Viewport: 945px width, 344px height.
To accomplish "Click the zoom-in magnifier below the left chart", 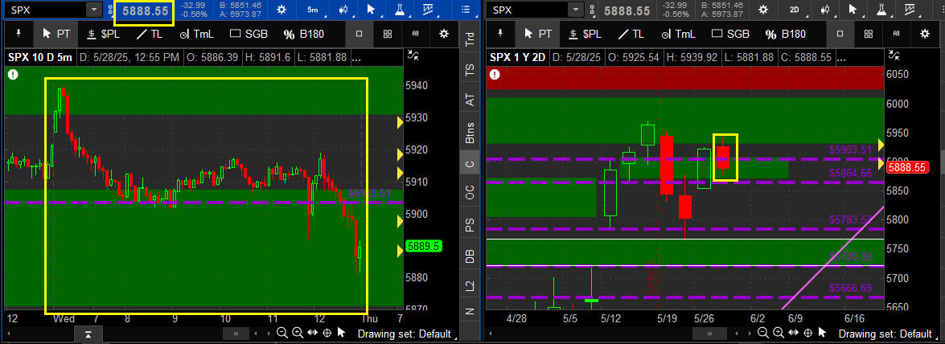I will (297, 333).
